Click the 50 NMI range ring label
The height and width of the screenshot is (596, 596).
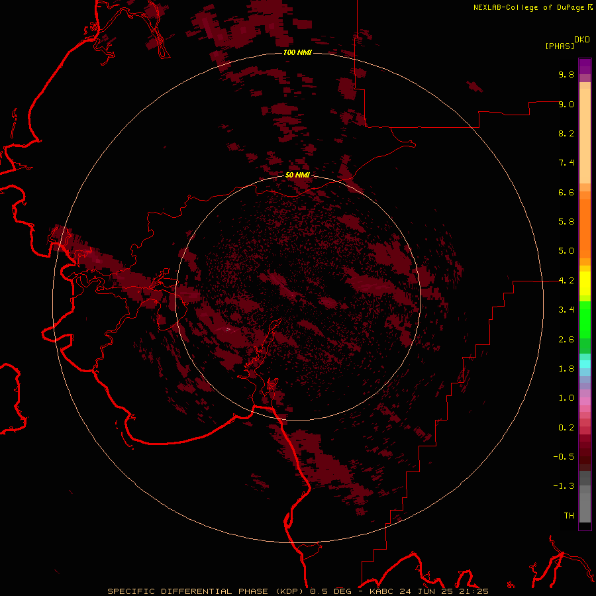click(x=297, y=175)
